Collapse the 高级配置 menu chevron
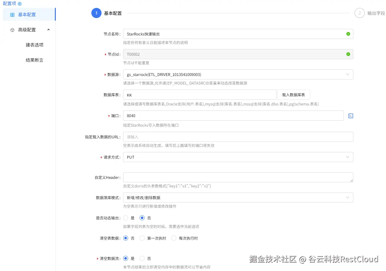Screen dimensions: 386x271 pos(49,30)
